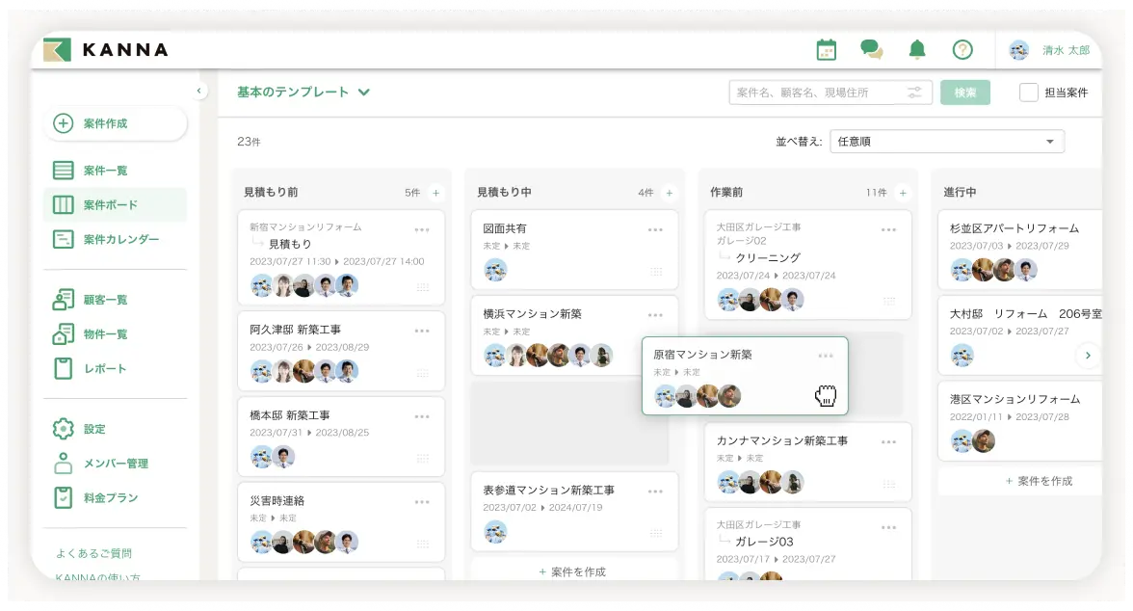Open search filter options icon

tap(915, 93)
